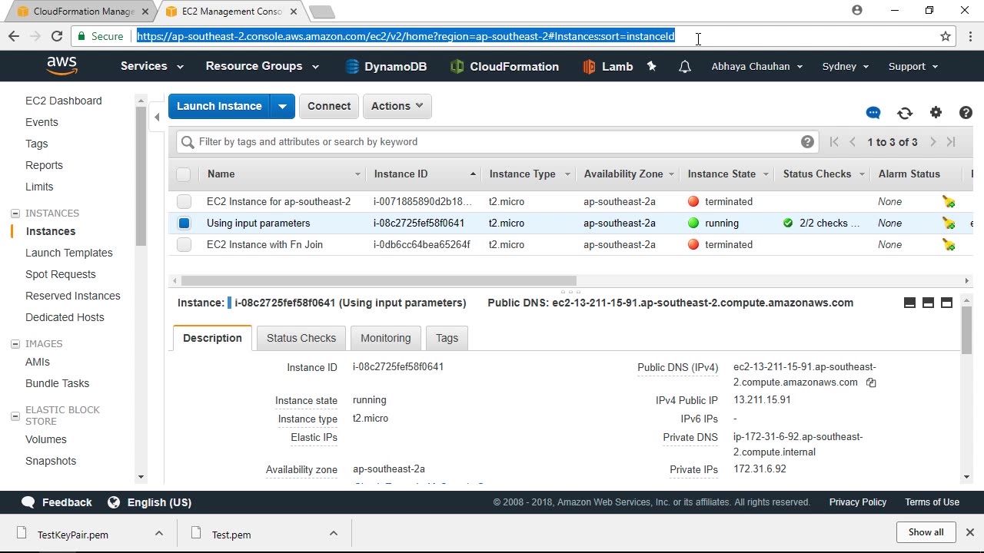Screen dimensions: 984x553
Task: Open the Privacy Policy link
Action: point(858,502)
